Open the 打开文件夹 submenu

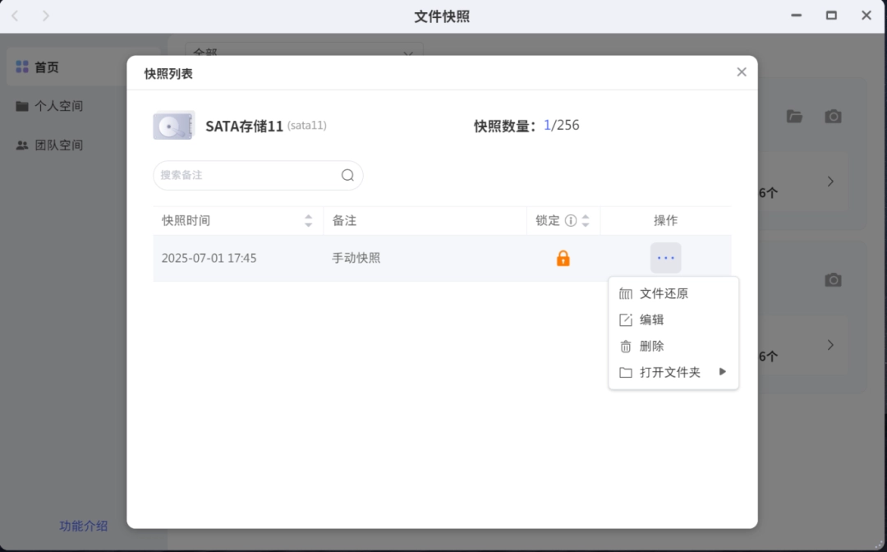click(673, 372)
